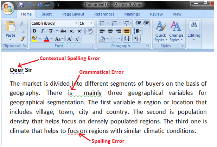
Task: Open the Page Layout tab
Action: click(x=74, y=14)
